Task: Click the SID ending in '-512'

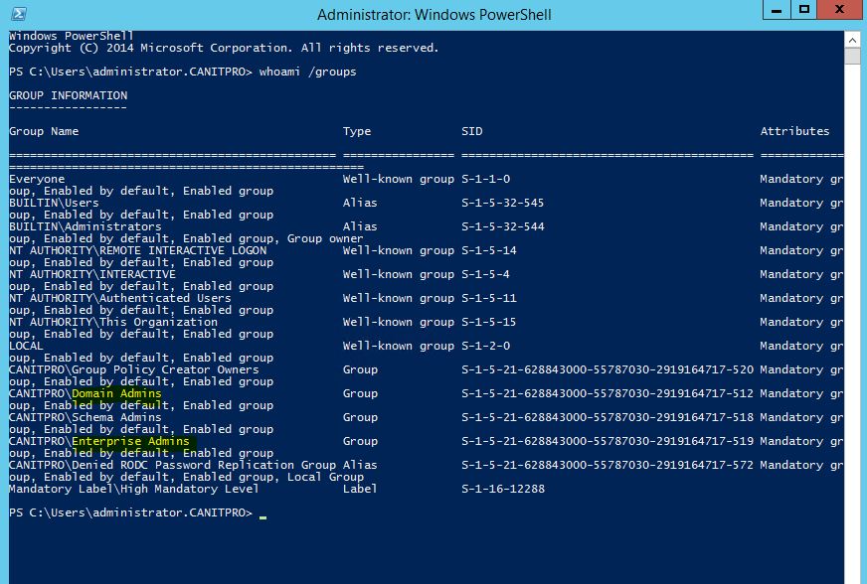Action: 607,393
